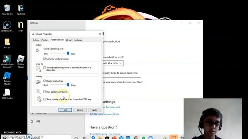Select USB in the Settings sidebar
Image resolution: width=248 pixels, height=139 pixels.
coord(38,121)
